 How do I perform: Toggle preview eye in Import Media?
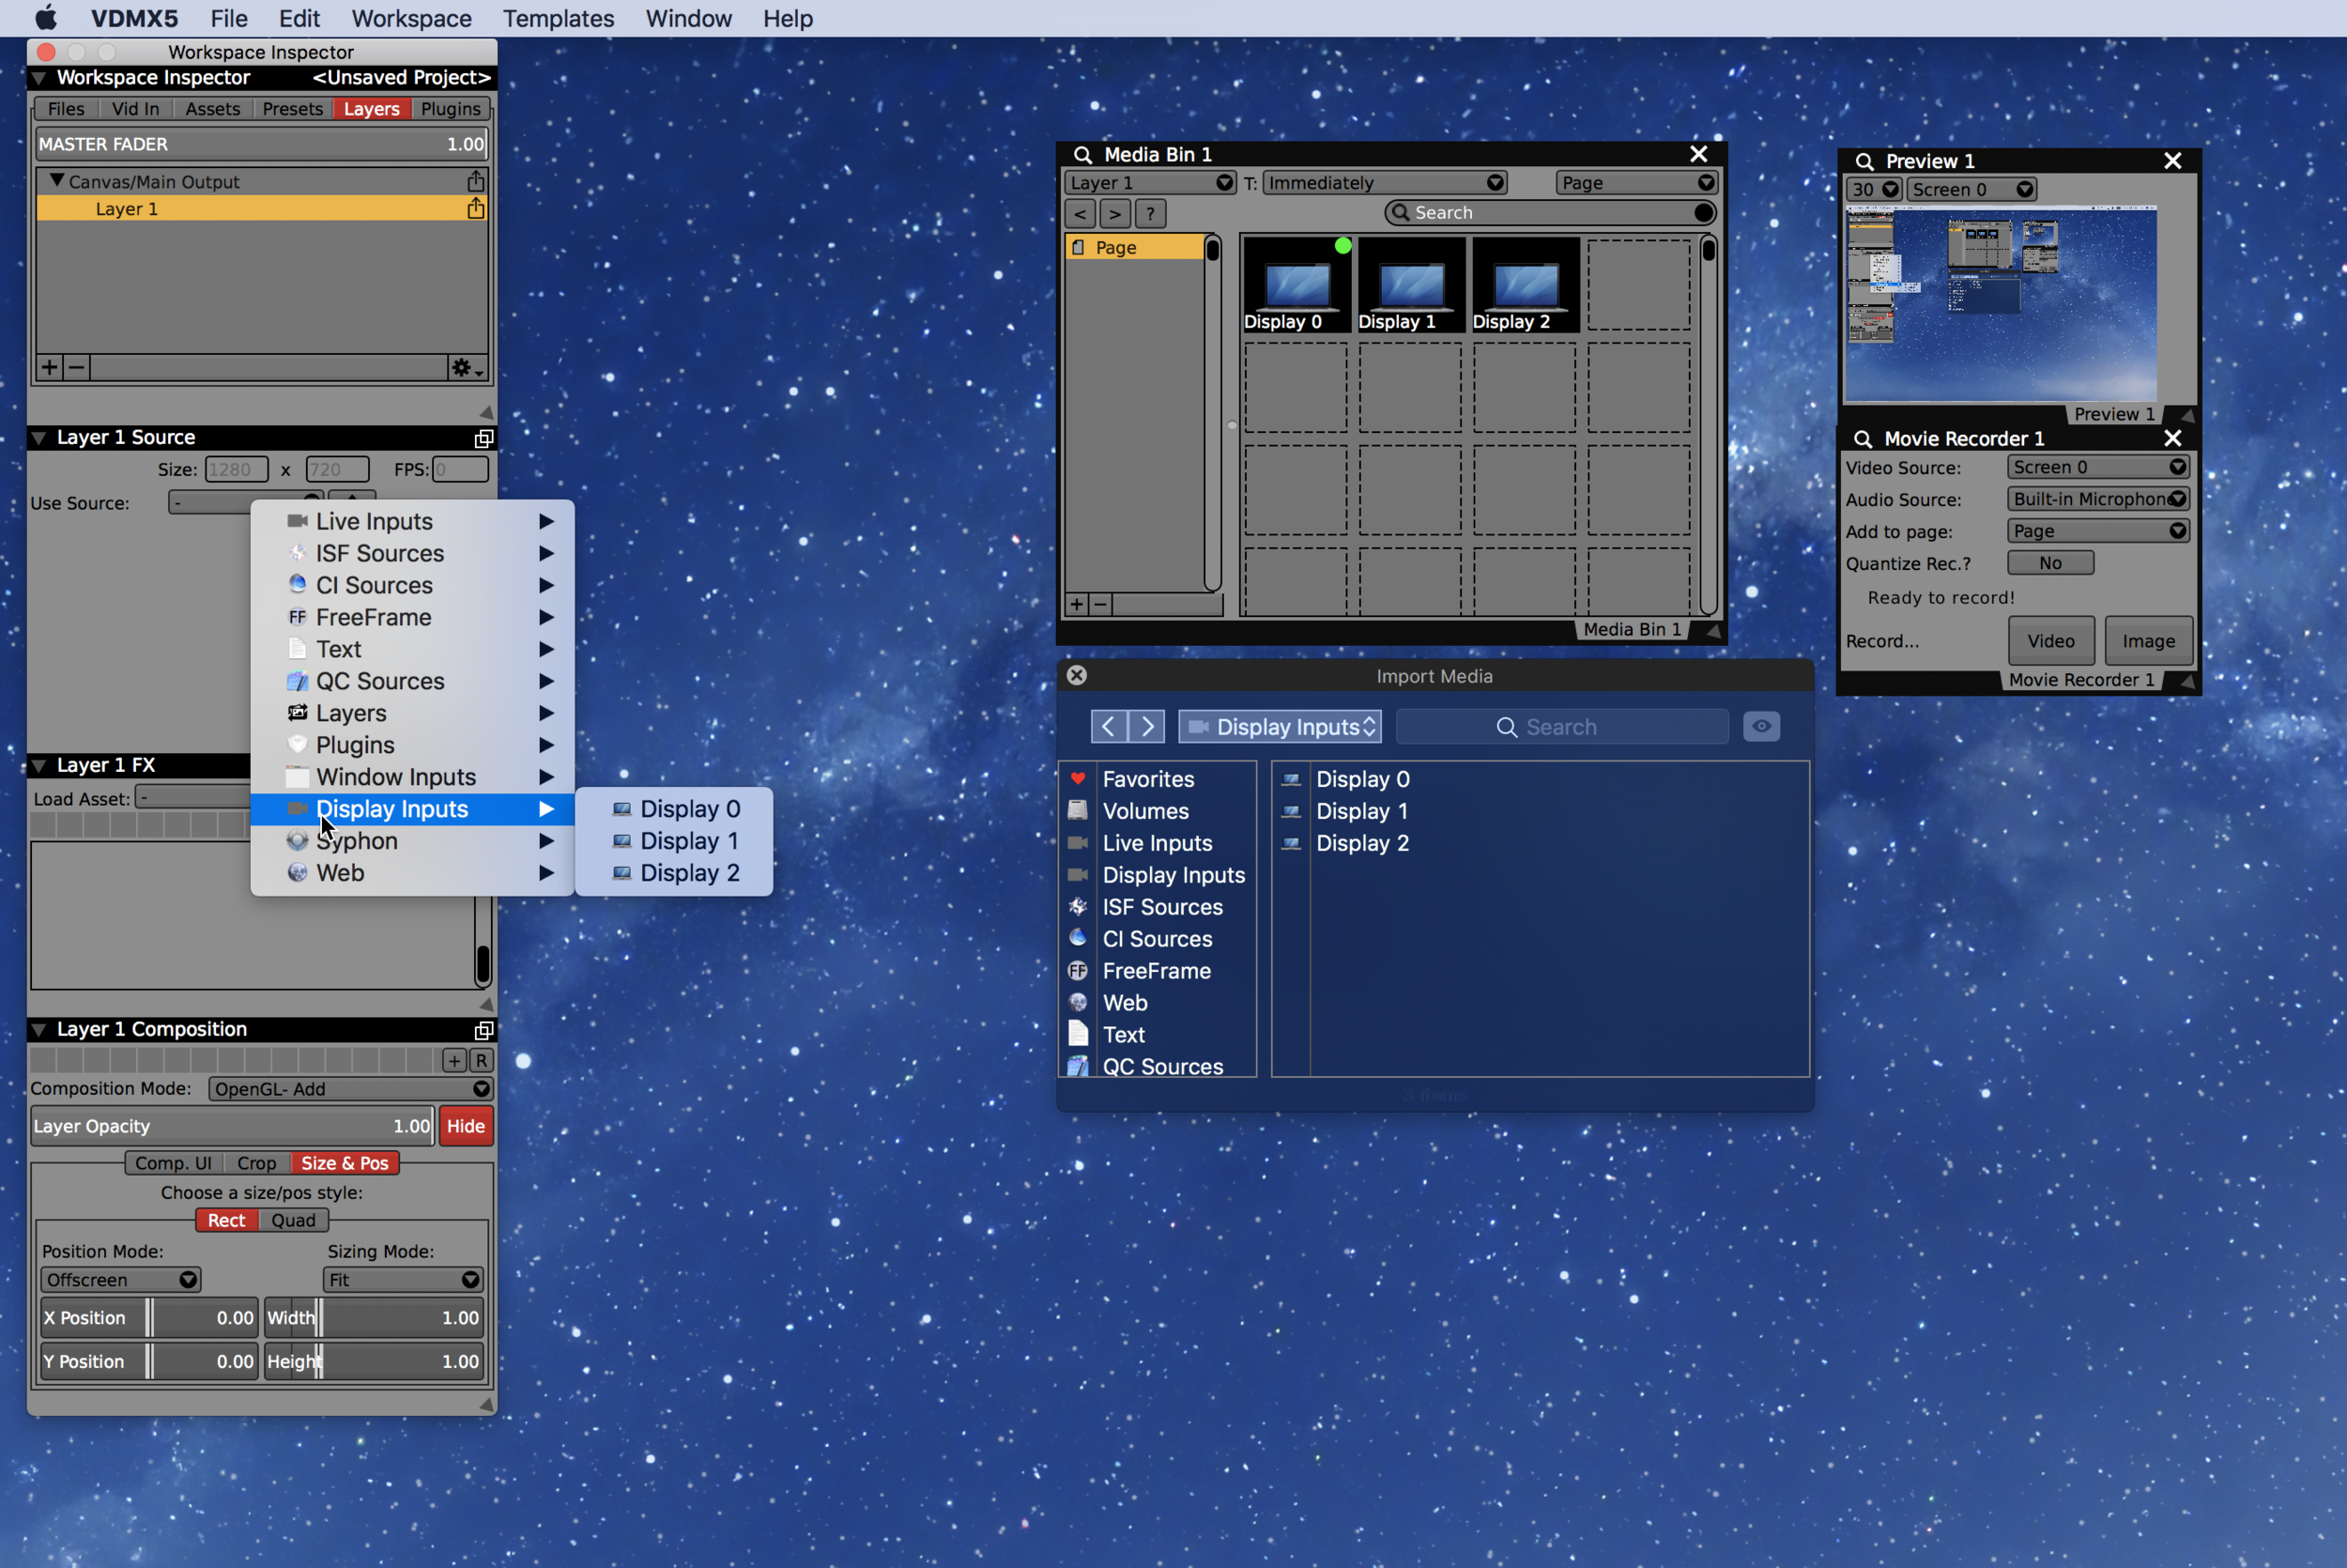click(x=1761, y=727)
